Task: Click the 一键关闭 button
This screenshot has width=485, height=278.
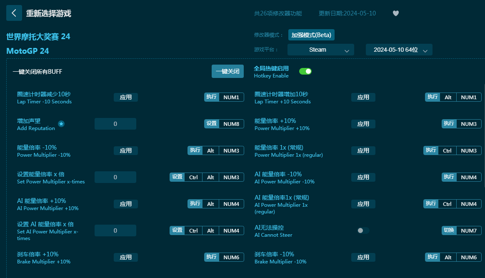Action: pos(227,71)
